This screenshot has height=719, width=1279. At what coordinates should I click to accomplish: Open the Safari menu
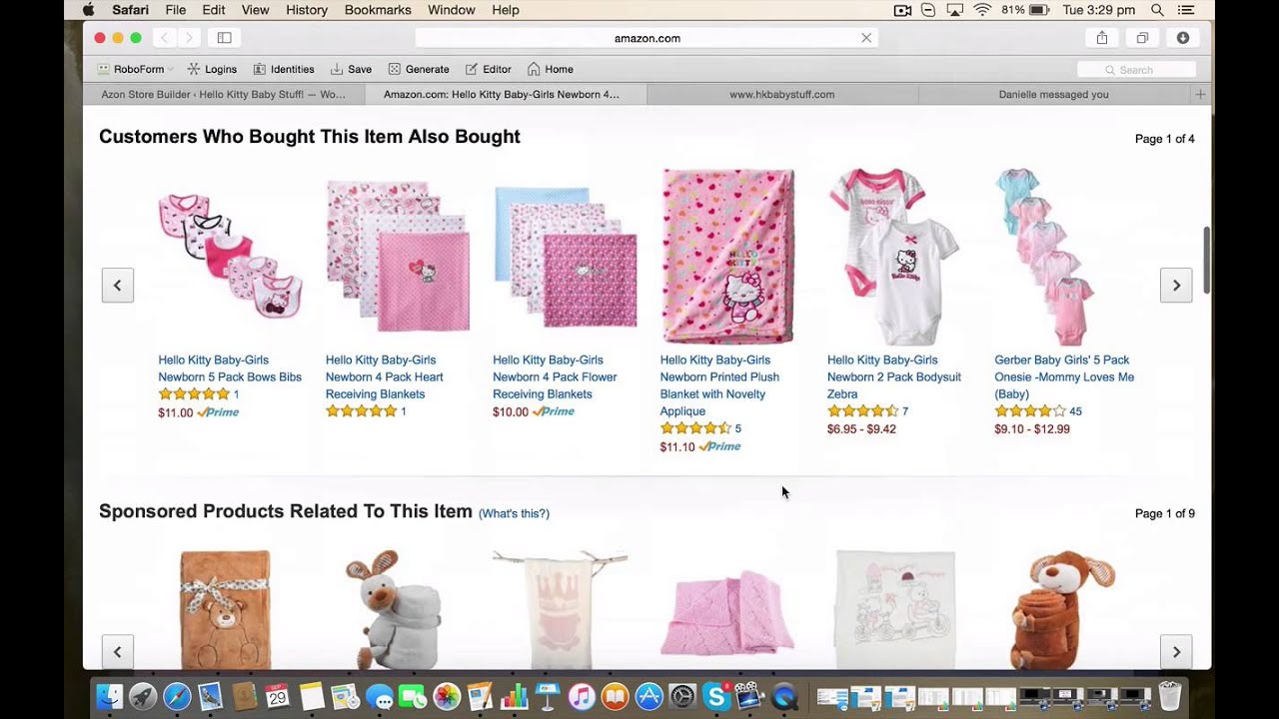[x=130, y=10]
